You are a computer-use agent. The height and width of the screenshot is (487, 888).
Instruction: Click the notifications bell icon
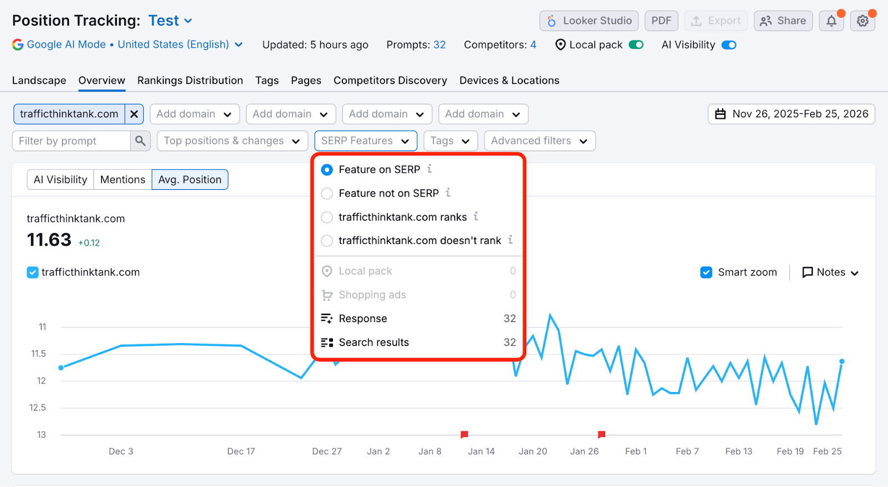pyautogui.click(x=831, y=21)
